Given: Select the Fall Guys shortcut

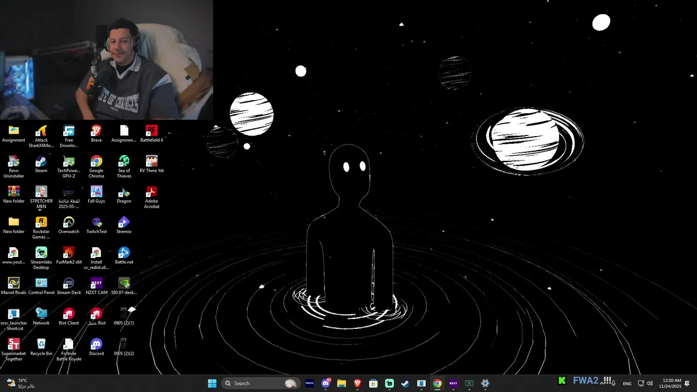Looking at the screenshot, I should [96, 195].
